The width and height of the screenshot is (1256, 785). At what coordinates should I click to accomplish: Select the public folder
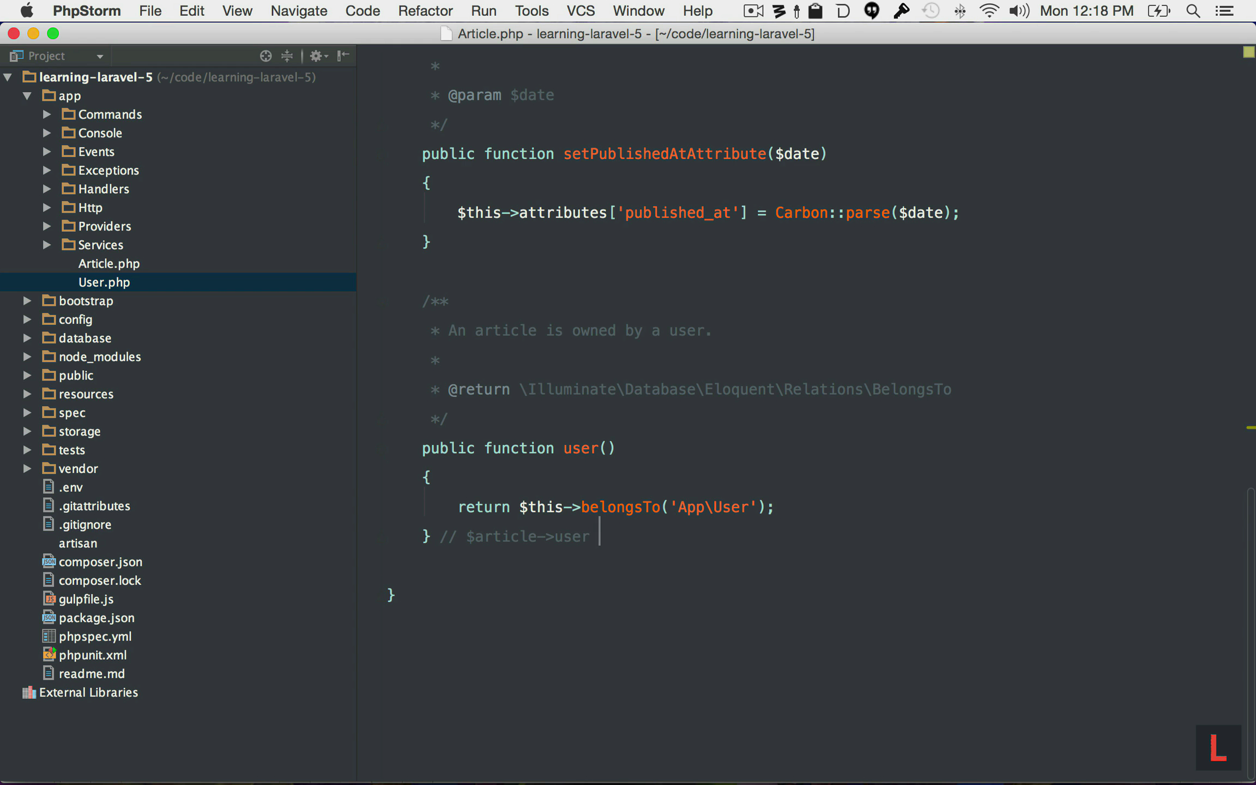tap(76, 375)
